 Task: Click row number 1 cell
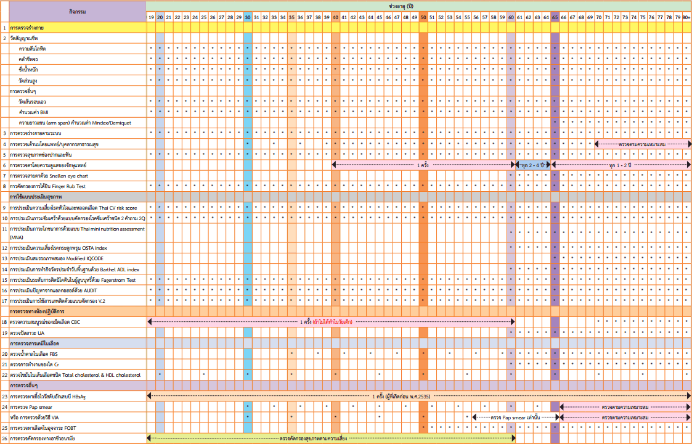coord(4,28)
